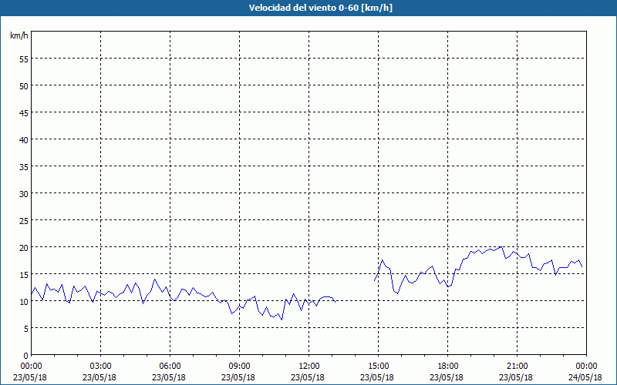Click the "23/05/18" date under 09:00
617x385 pixels.
point(238,377)
